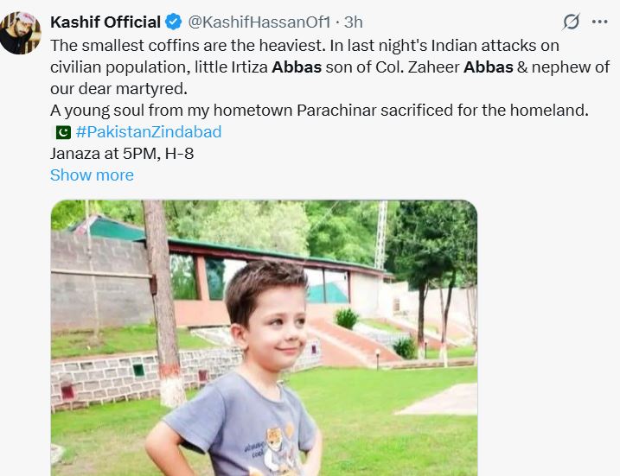Open the Kashif Official display name

click(105, 22)
